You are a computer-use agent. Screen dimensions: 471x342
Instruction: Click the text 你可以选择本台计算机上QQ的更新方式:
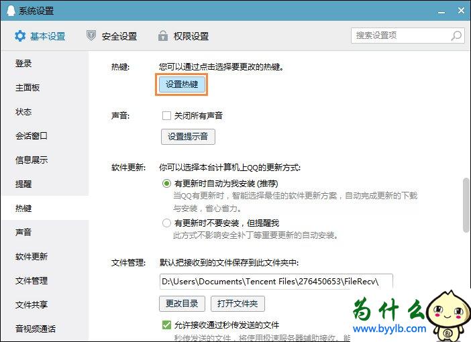point(229,167)
